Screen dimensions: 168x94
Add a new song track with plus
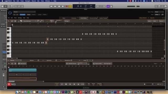(x=161, y=64)
